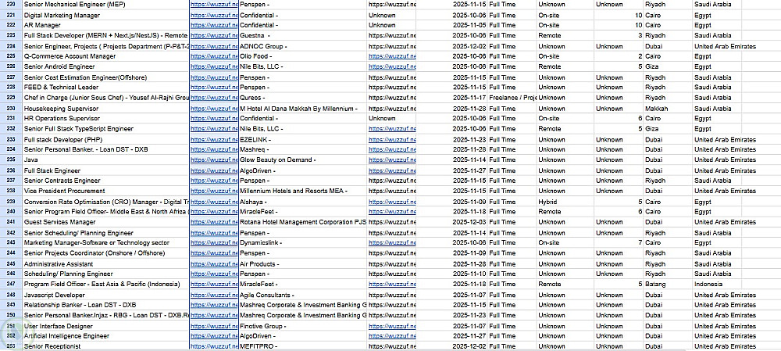Select the 'Housekeeping Supervisor' cell
The width and height of the screenshot is (781, 351).
pos(105,108)
